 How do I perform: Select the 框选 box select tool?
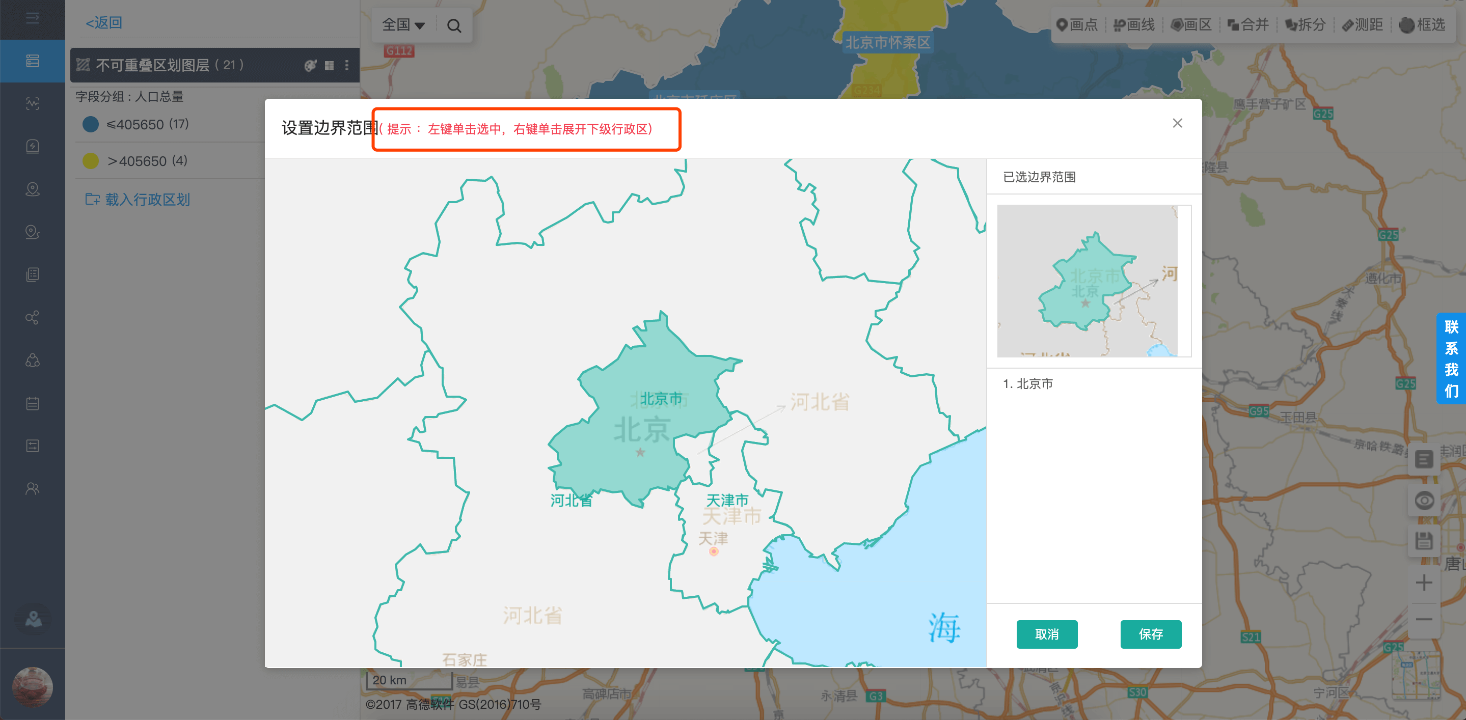1422,24
